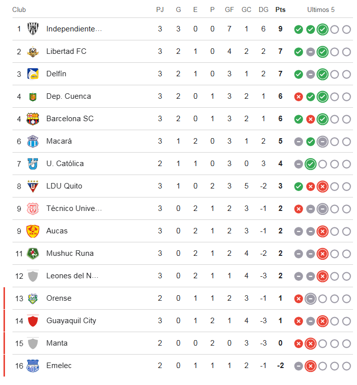Screen dimensions: 357x385
Task: Select the Manta table row
Action: click(180, 343)
